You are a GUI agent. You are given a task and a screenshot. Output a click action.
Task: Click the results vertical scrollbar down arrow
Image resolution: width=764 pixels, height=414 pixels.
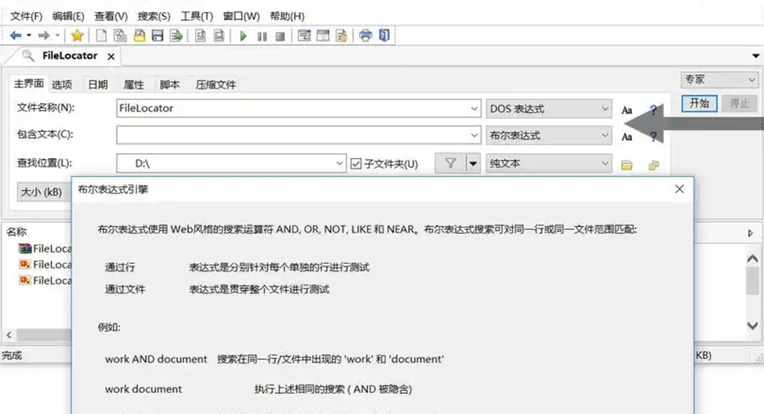click(753, 325)
